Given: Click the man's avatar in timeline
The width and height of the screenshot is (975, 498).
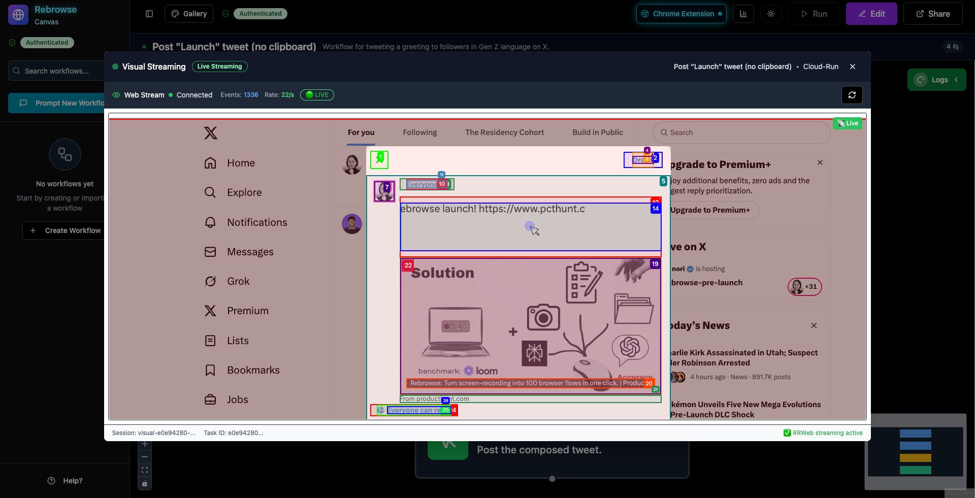Looking at the screenshot, I should (x=351, y=224).
